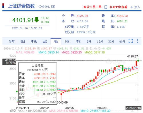Switch to the 5分 tab

click(89, 41)
